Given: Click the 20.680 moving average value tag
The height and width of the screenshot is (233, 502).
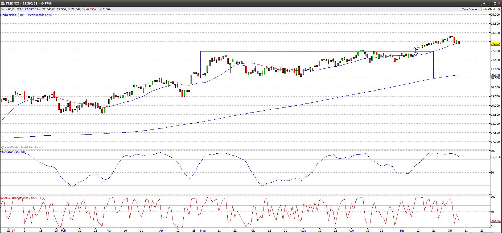Looking at the screenshot, I should click(495, 75).
